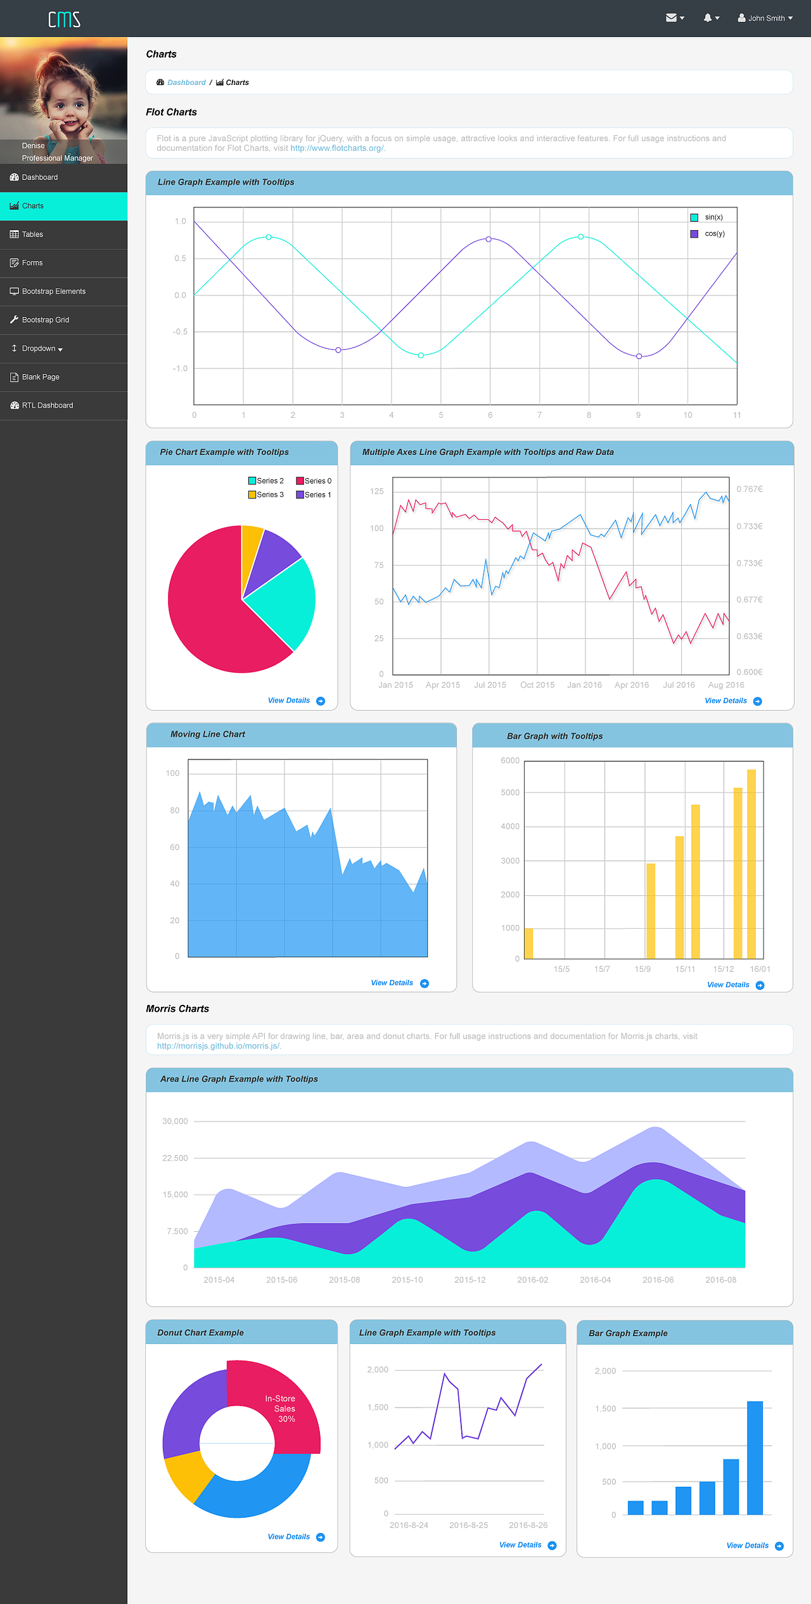Open the flotcharts.org link
Screen dimensions: 811x1604
point(337,148)
